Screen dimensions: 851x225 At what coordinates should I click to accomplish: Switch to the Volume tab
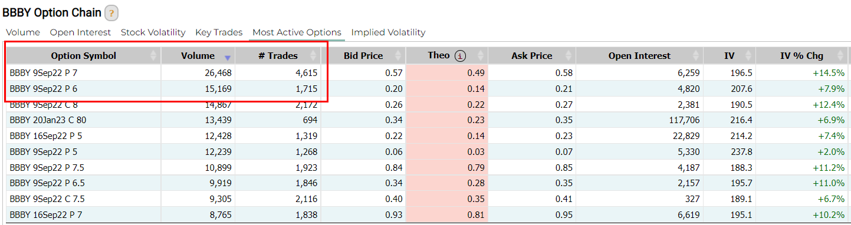tap(23, 32)
